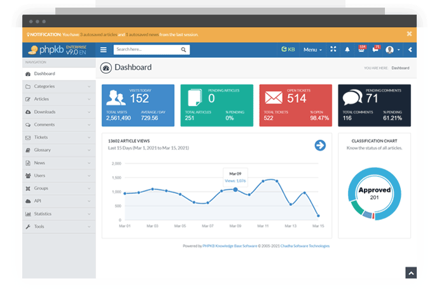
Task: Open the Menu dropdown
Action: point(312,50)
